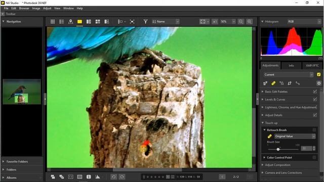Select the crop tool icon
The image size is (324, 182).
(290, 83)
